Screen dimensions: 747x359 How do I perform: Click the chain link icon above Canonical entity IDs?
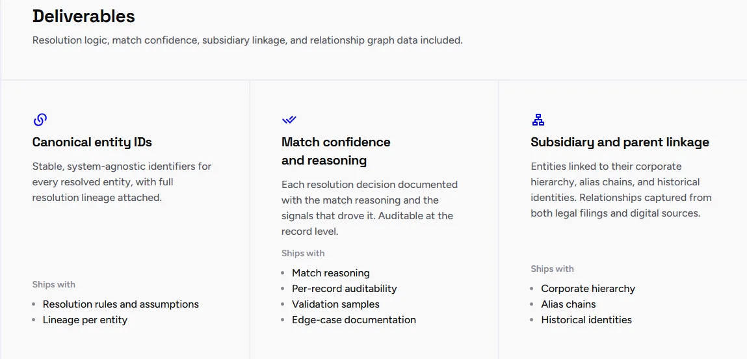tap(40, 120)
